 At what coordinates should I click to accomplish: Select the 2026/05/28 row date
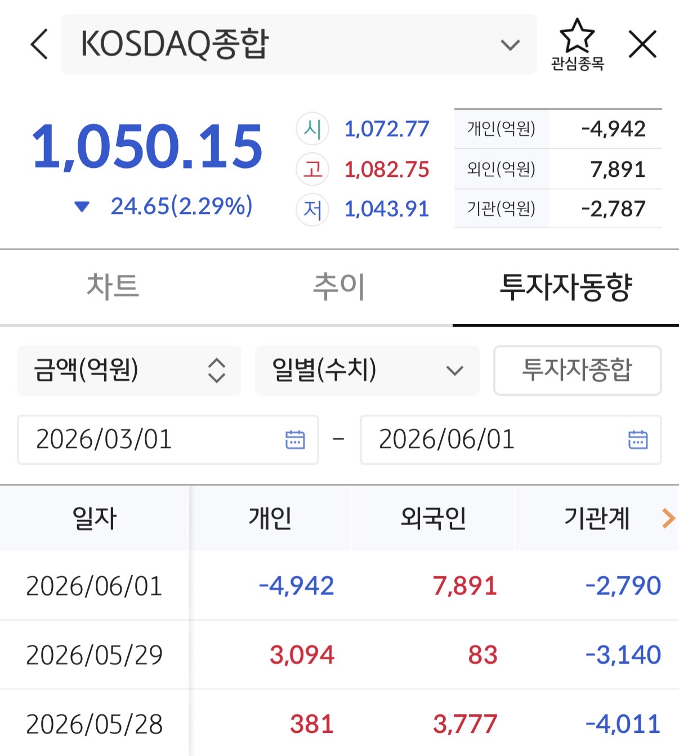pyautogui.click(x=94, y=724)
